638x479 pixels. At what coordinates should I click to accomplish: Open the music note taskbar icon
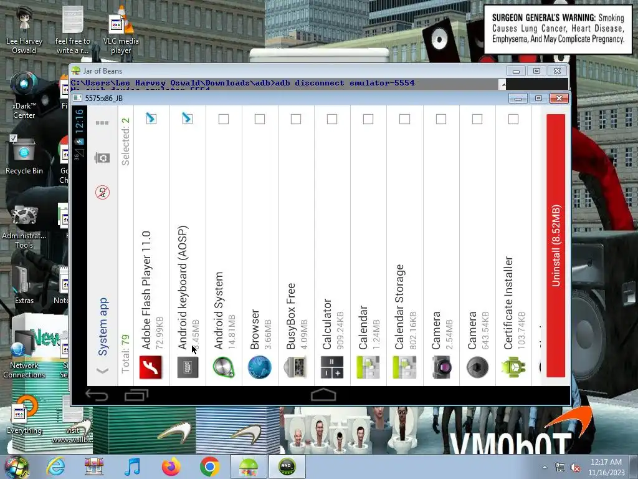(133, 467)
